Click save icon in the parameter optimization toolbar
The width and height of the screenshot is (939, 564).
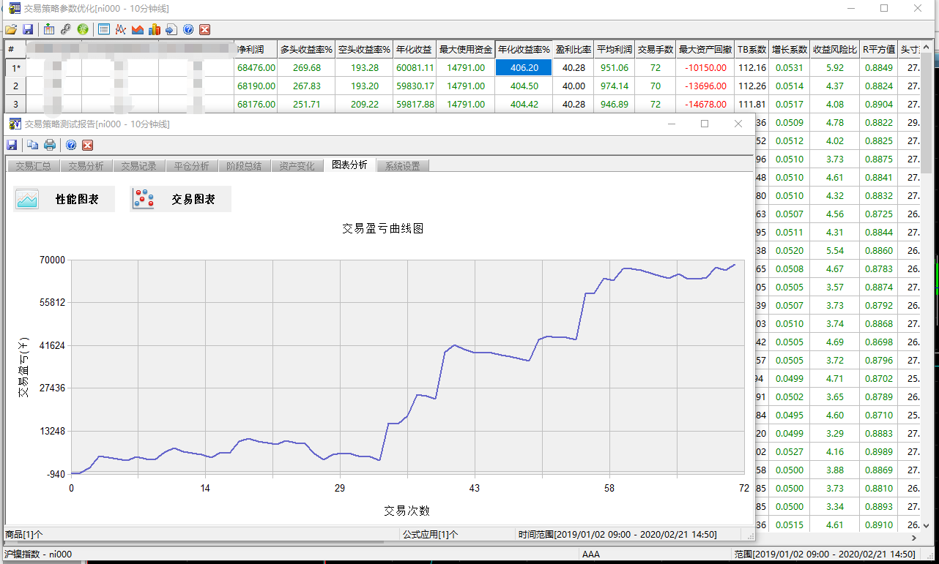tap(28, 29)
